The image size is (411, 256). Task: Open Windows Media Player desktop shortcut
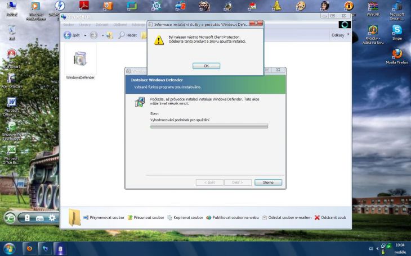click(36, 11)
